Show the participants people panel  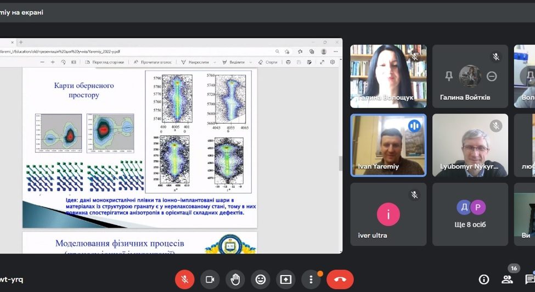point(507,279)
